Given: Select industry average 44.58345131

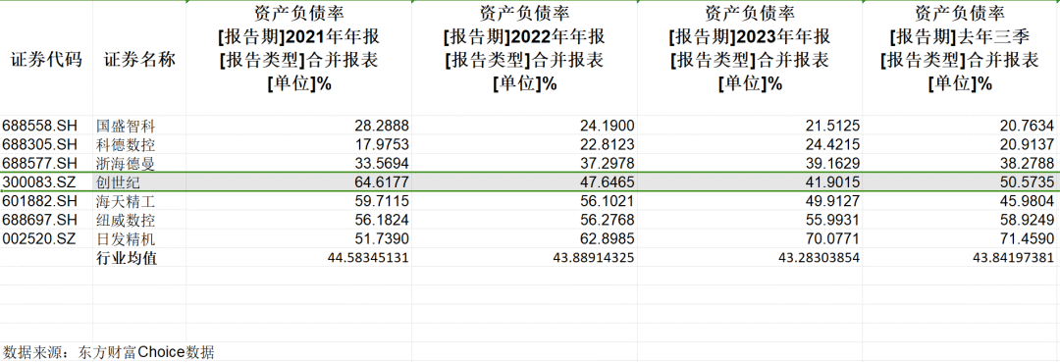Looking at the screenshot, I should pyautogui.click(x=298, y=257).
